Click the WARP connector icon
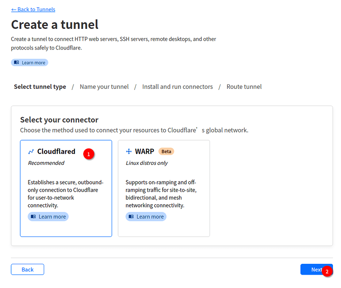 tap(129, 152)
